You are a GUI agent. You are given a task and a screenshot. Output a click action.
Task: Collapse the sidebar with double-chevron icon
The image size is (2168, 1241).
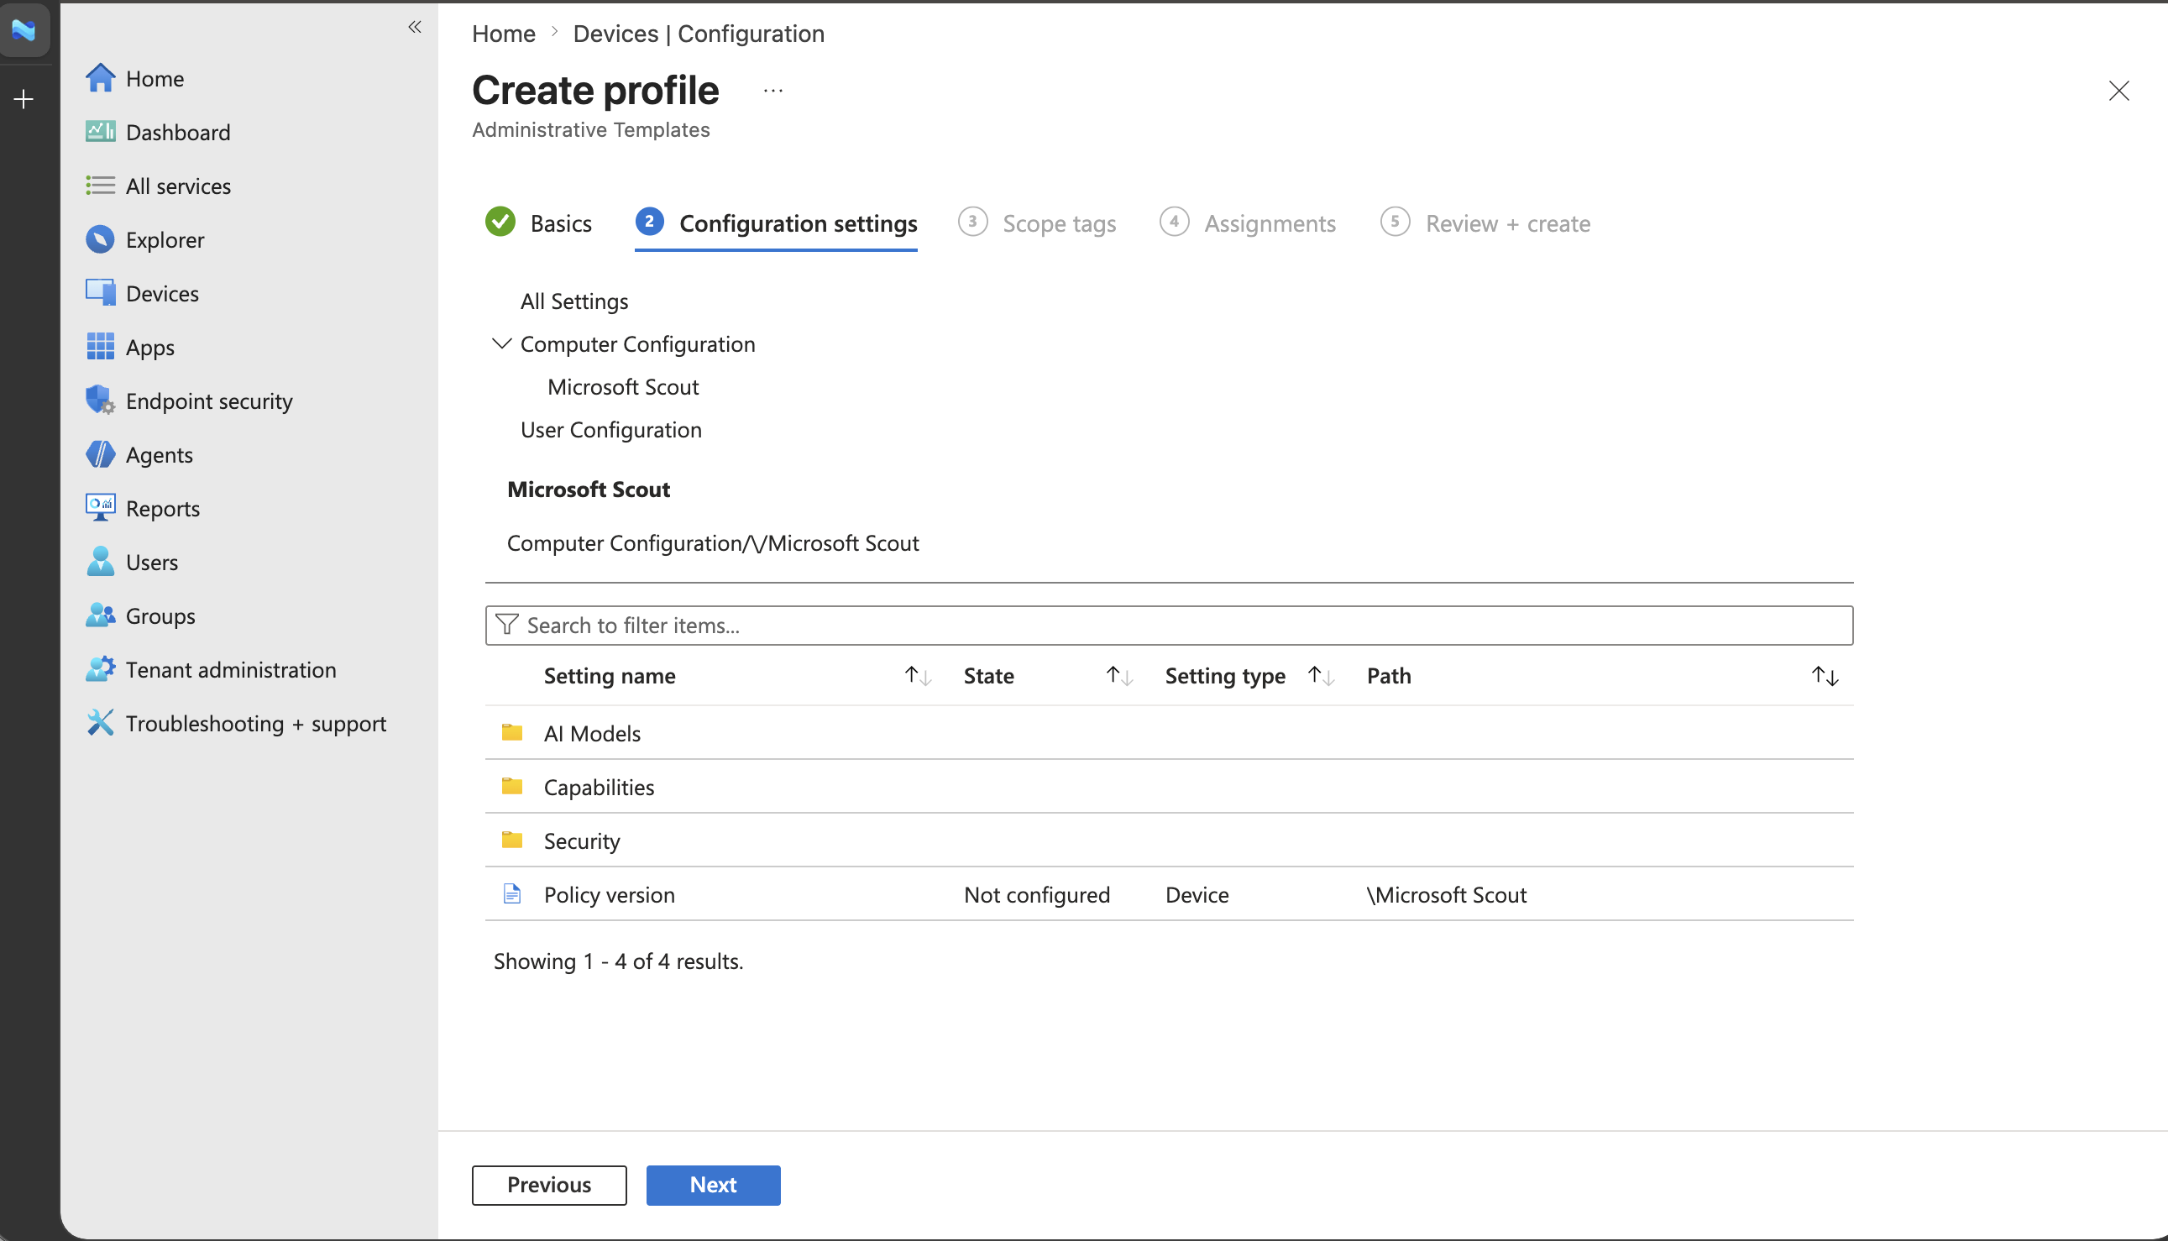(414, 27)
